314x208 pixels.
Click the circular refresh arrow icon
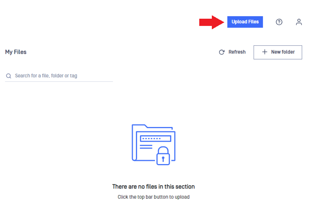point(222,52)
